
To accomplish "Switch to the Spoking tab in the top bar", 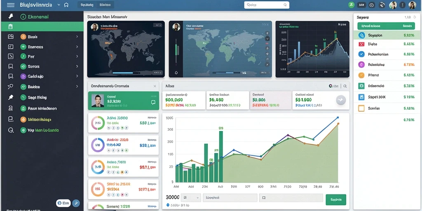I will point(87,5).
